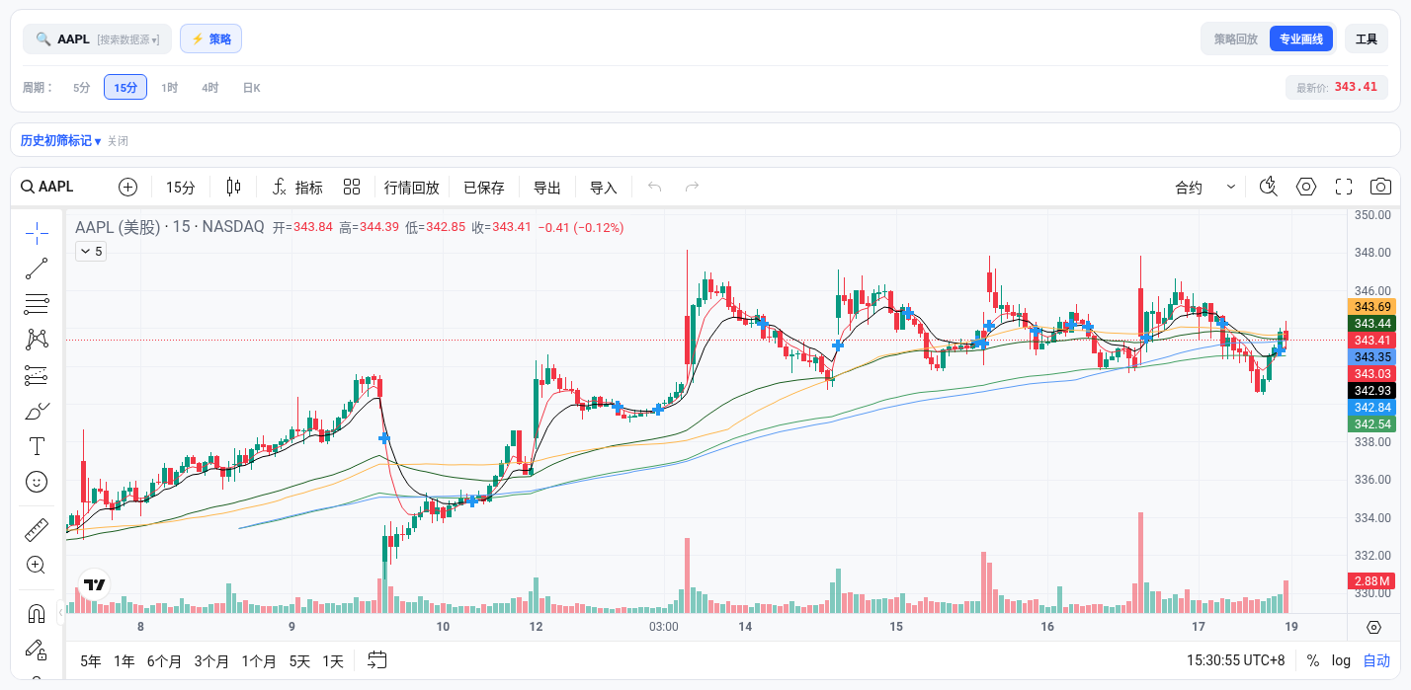
Task: Open the 搜索数据源 data source dropdown
Action: pyautogui.click(x=128, y=39)
